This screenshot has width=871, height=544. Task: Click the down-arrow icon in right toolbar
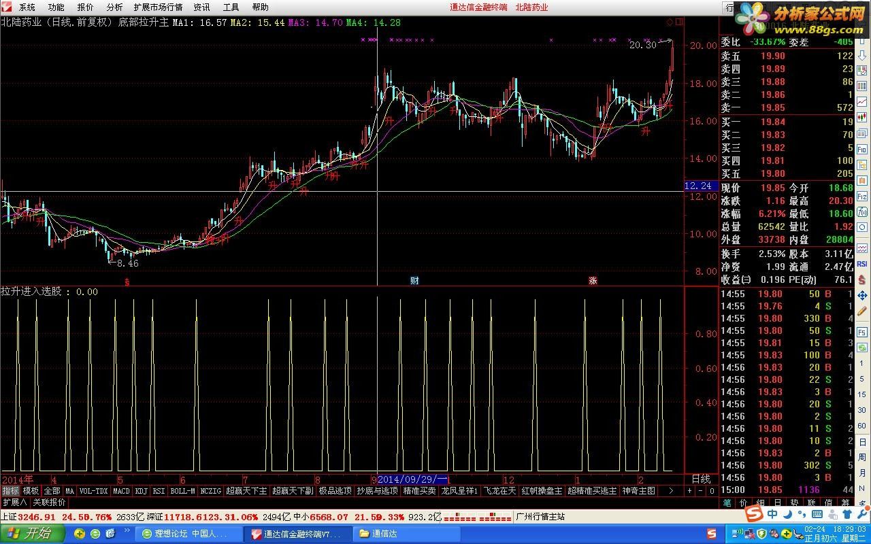(x=862, y=56)
